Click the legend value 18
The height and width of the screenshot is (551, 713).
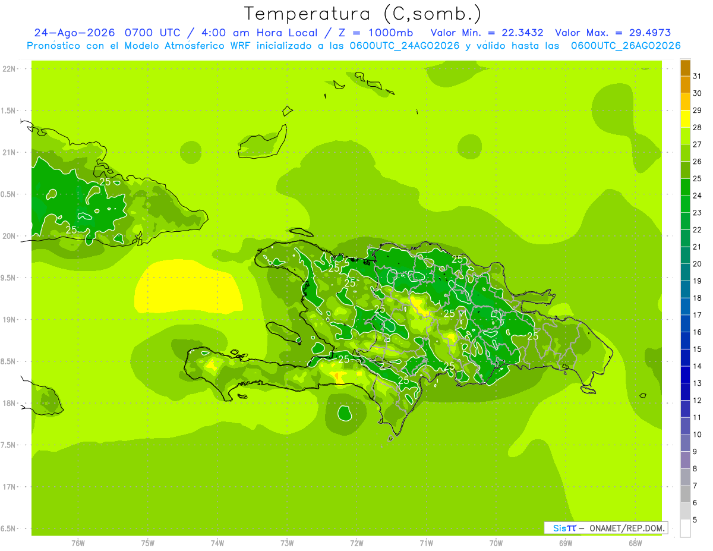(698, 298)
